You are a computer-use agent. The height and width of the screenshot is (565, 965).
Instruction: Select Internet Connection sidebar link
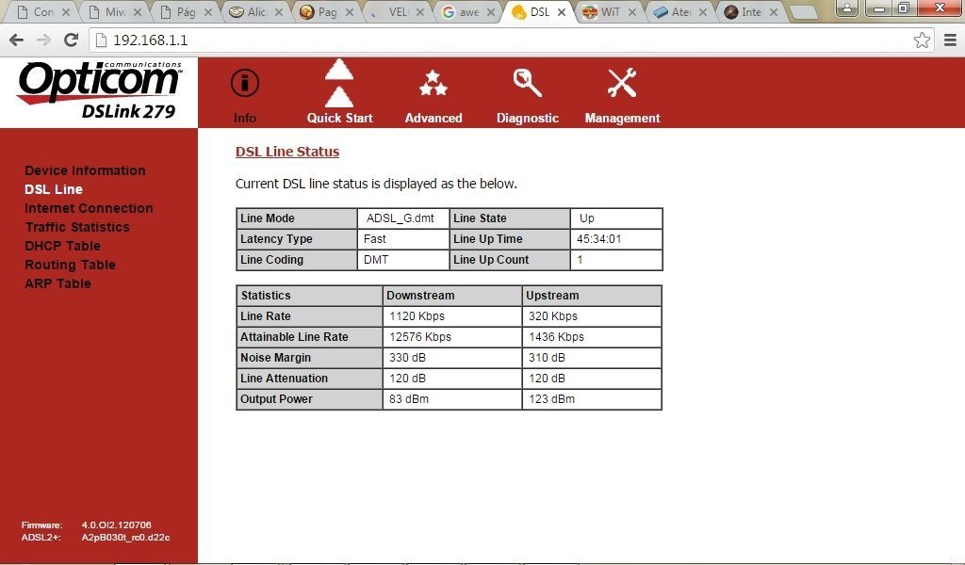coord(89,208)
